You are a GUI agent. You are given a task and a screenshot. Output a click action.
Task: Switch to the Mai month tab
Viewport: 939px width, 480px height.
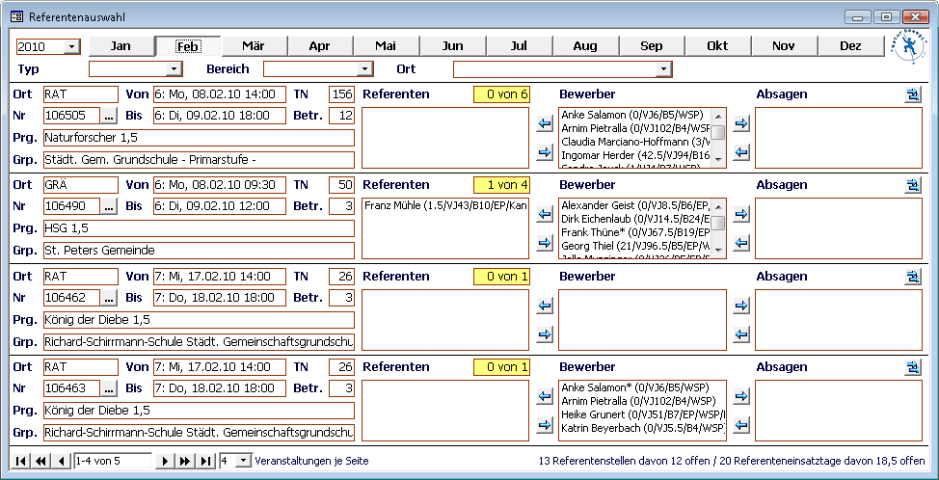pyautogui.click(x=387, y=46)
